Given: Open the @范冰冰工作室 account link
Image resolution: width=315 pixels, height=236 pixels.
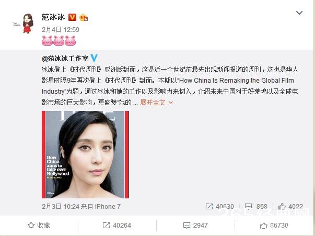Looking at the screenshot, I should pos(65,59).
